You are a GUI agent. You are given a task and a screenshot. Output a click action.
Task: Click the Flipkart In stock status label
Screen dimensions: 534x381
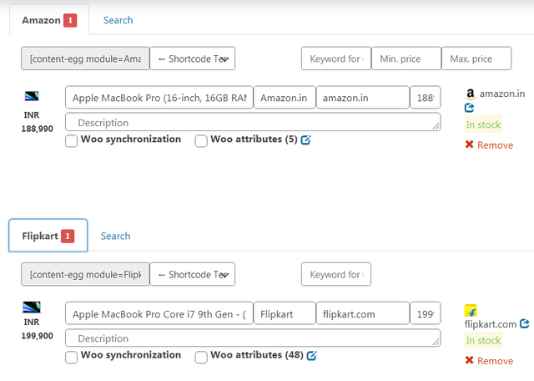click(x=484, y=340)
